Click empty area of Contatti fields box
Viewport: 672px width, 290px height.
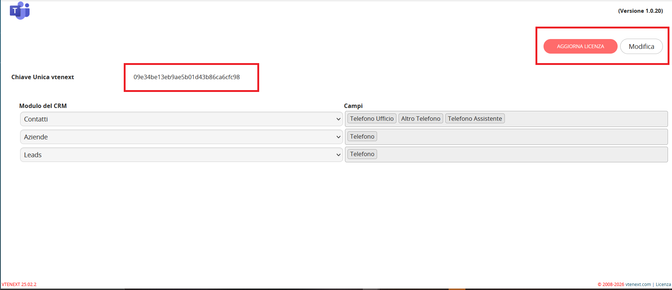click(584, 119)
